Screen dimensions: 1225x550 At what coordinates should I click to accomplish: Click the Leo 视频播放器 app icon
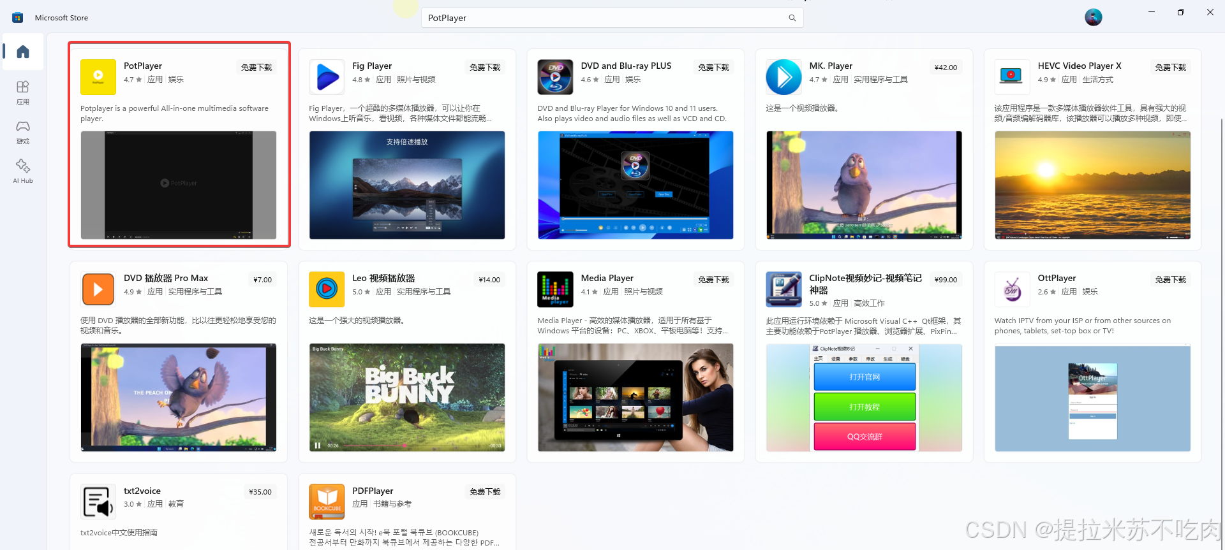tap(327, 289)
